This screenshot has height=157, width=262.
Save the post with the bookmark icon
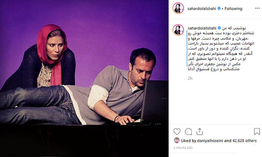pyautogui.click(x=257, y=131)
